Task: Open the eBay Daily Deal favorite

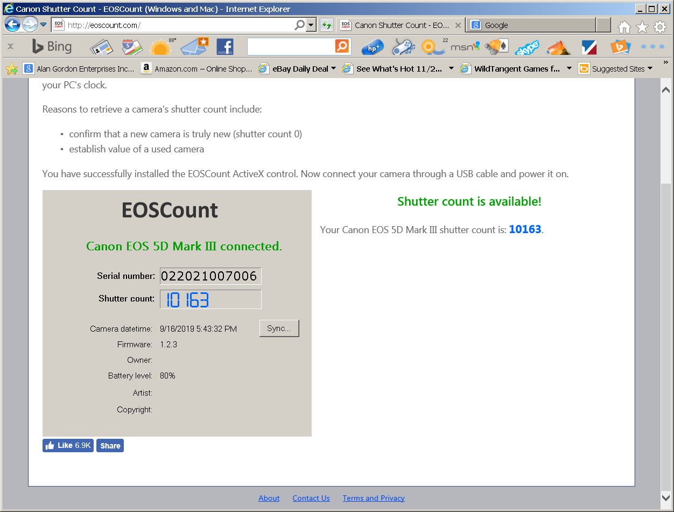Action: point(293,69)
